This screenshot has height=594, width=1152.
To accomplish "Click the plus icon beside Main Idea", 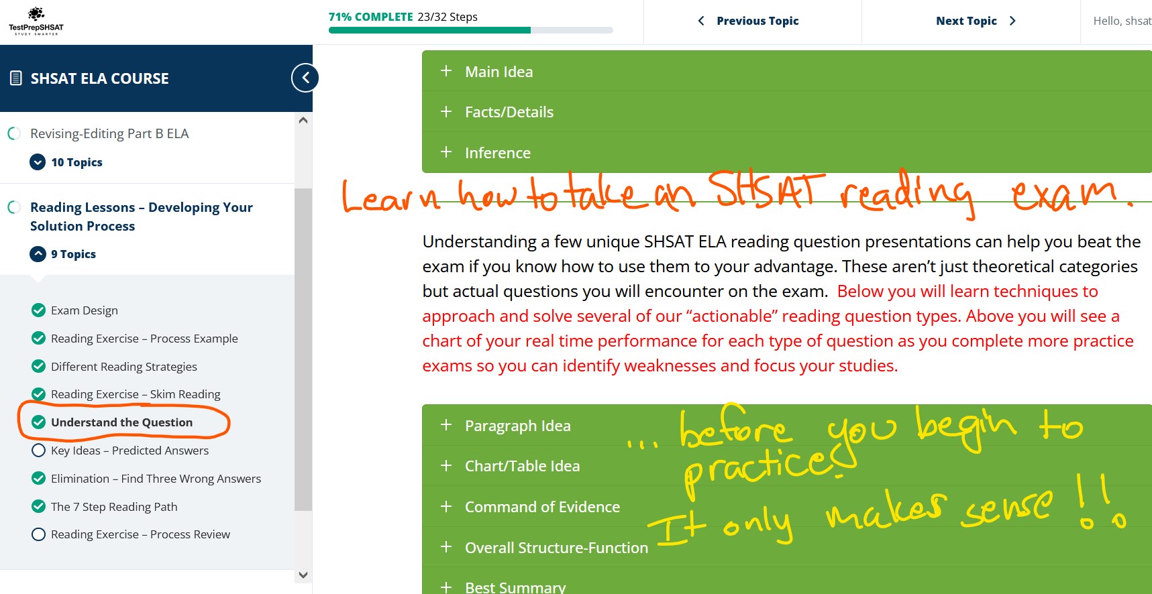I will click(x=446, y=71).
